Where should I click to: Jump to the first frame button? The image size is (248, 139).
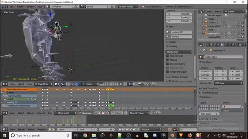coord(120,130)
